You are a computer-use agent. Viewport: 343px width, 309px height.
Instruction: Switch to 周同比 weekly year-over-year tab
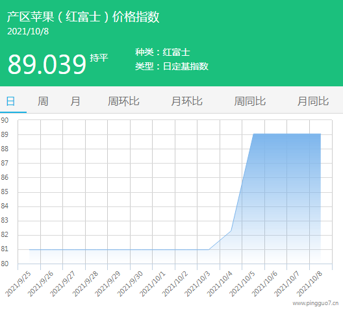coord(250,101)
